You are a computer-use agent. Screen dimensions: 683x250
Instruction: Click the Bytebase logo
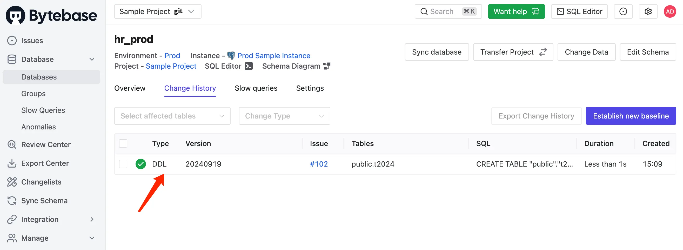[x=51, y=15]
